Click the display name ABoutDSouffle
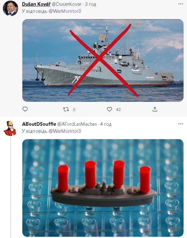The width and height of the screenshot is (187, 238). tap(39, 124)
